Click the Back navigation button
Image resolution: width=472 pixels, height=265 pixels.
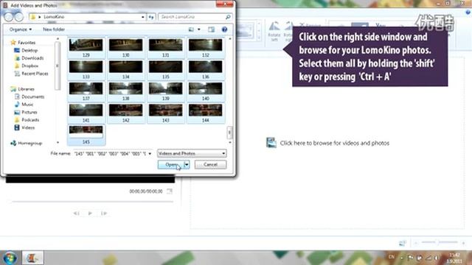point(8,17)
